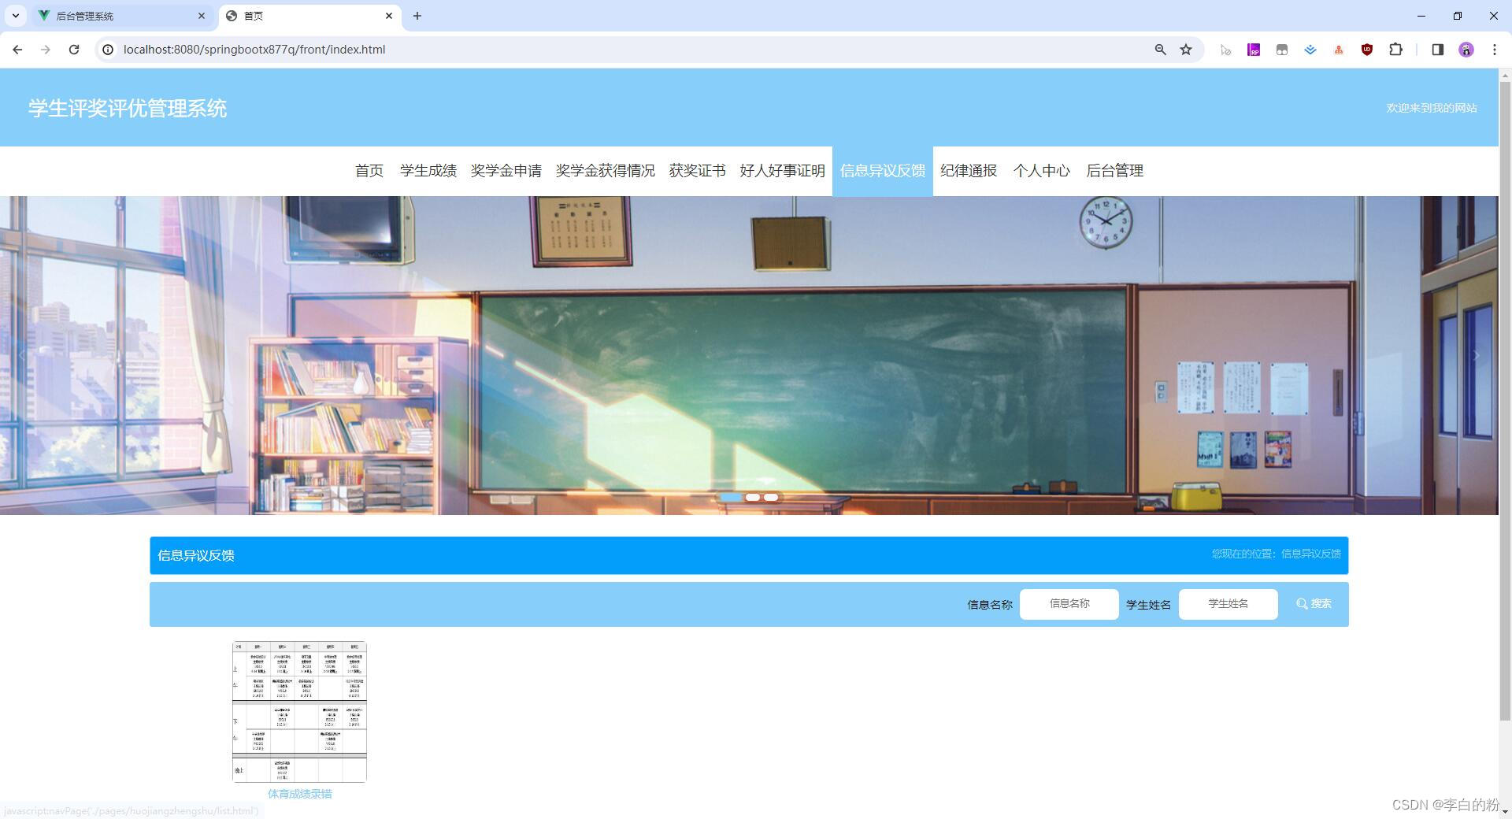Click the 您现在的位置：信息异议反馈 breadcrumb
Screen dimensions: 1512x819
(1276, 554)
